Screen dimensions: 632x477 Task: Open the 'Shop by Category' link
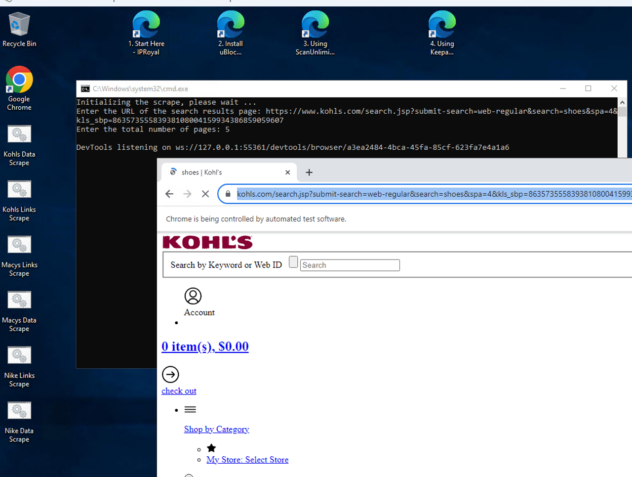(217, 429)
